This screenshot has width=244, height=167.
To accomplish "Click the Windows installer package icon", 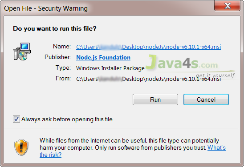I will [x=22, y=52].
